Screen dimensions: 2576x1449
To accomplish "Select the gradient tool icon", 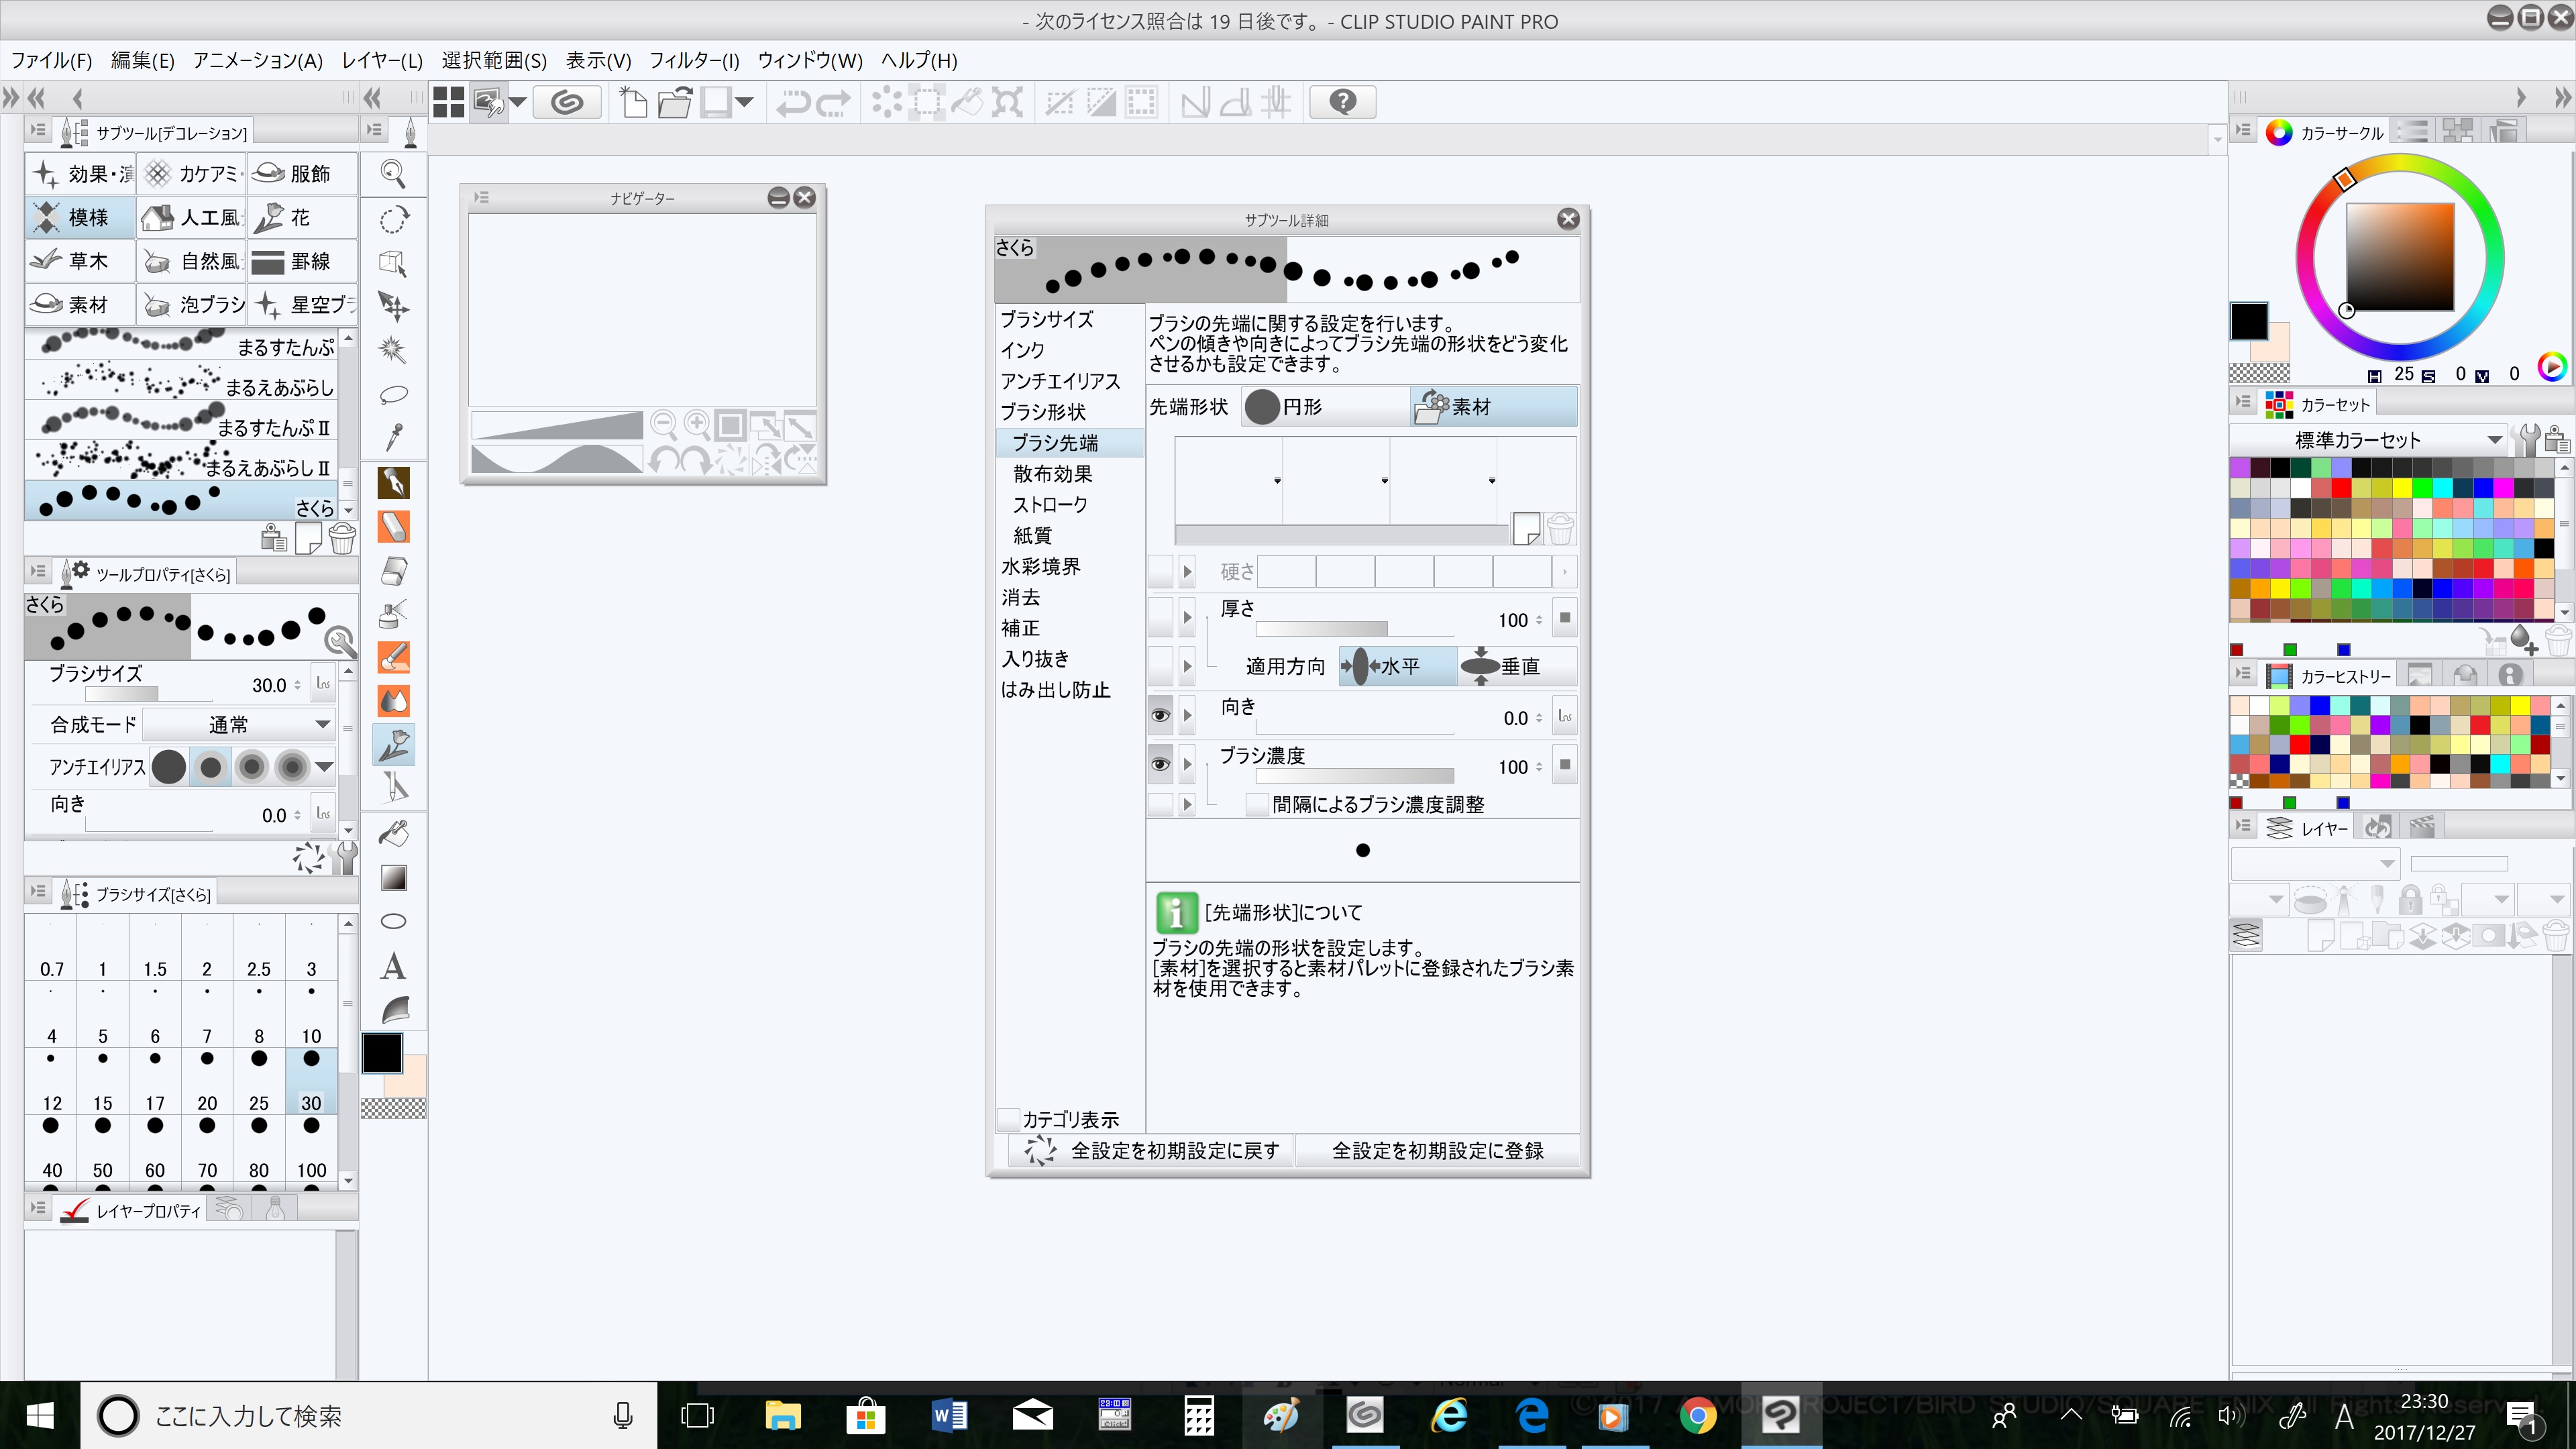I will [x=393, y=878].
